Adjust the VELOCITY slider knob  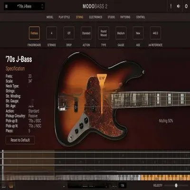click(176, 185)
